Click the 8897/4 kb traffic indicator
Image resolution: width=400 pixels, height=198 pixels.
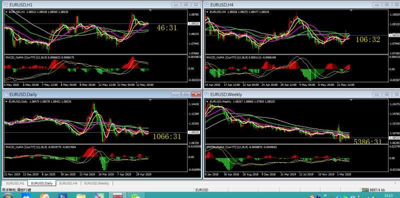pos(377,190)
